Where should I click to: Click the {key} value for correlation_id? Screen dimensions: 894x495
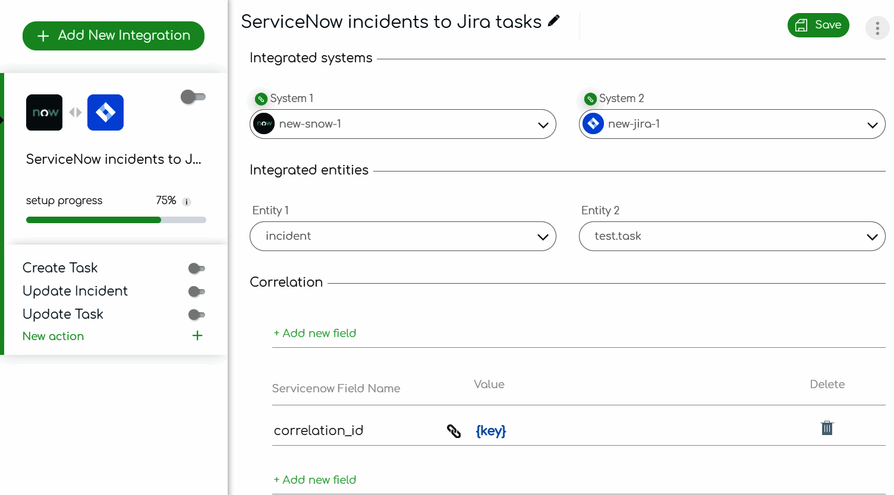[x=491, y=431]
